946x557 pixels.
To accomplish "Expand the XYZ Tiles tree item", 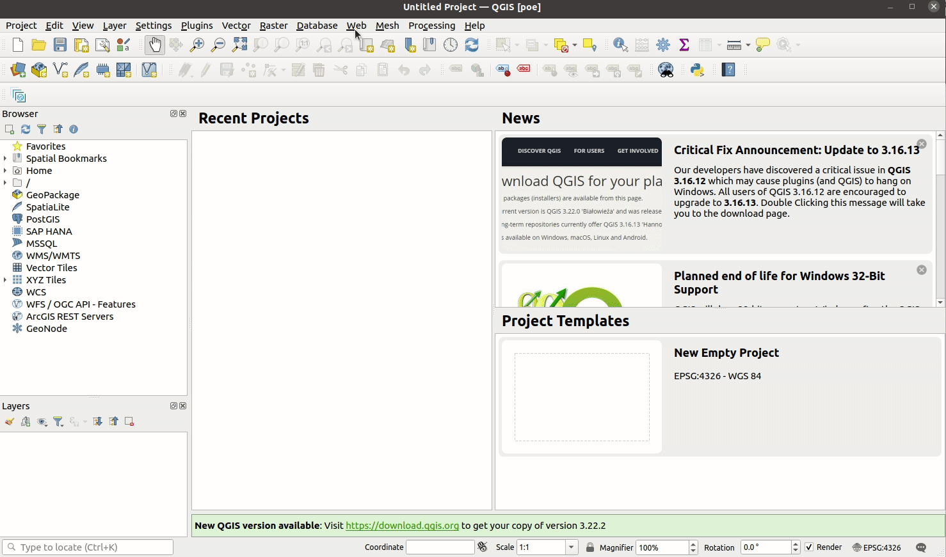I will click(x=6, y=279).
